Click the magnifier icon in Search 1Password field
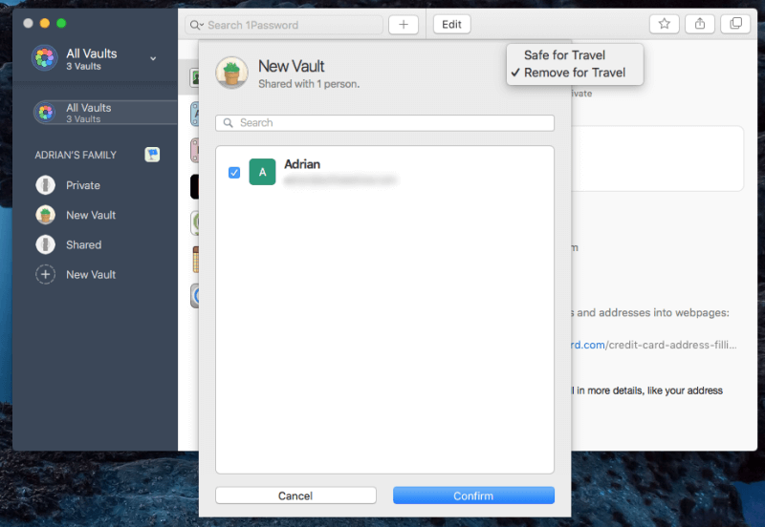 click(x=196, y=25)
